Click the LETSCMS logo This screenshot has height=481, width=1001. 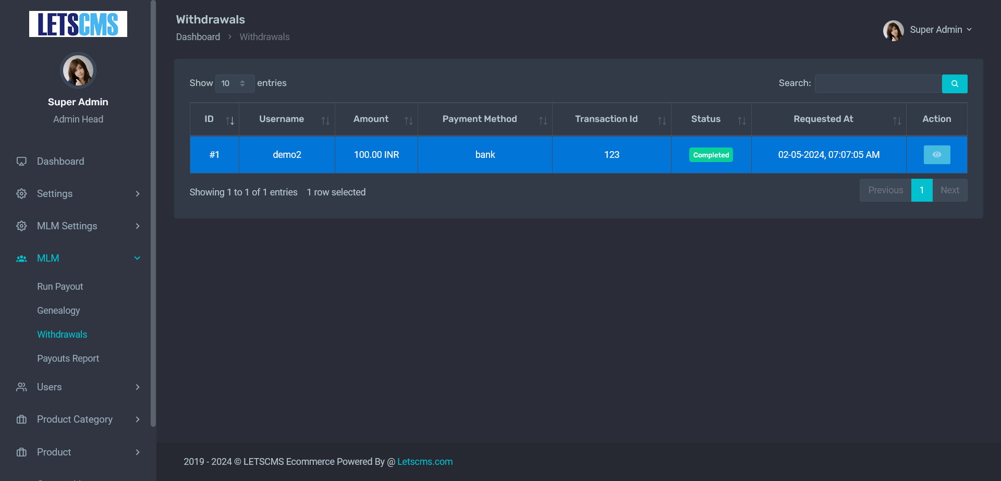[x=78, y=24]
